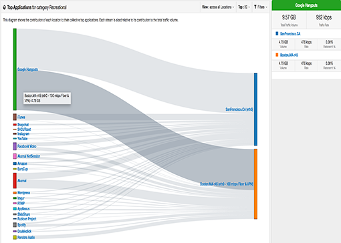The height and width of the screenshot is (243, 341).
Task: Click the Boston.MA-r45 (eth0) location label
Action: [227, 184]
